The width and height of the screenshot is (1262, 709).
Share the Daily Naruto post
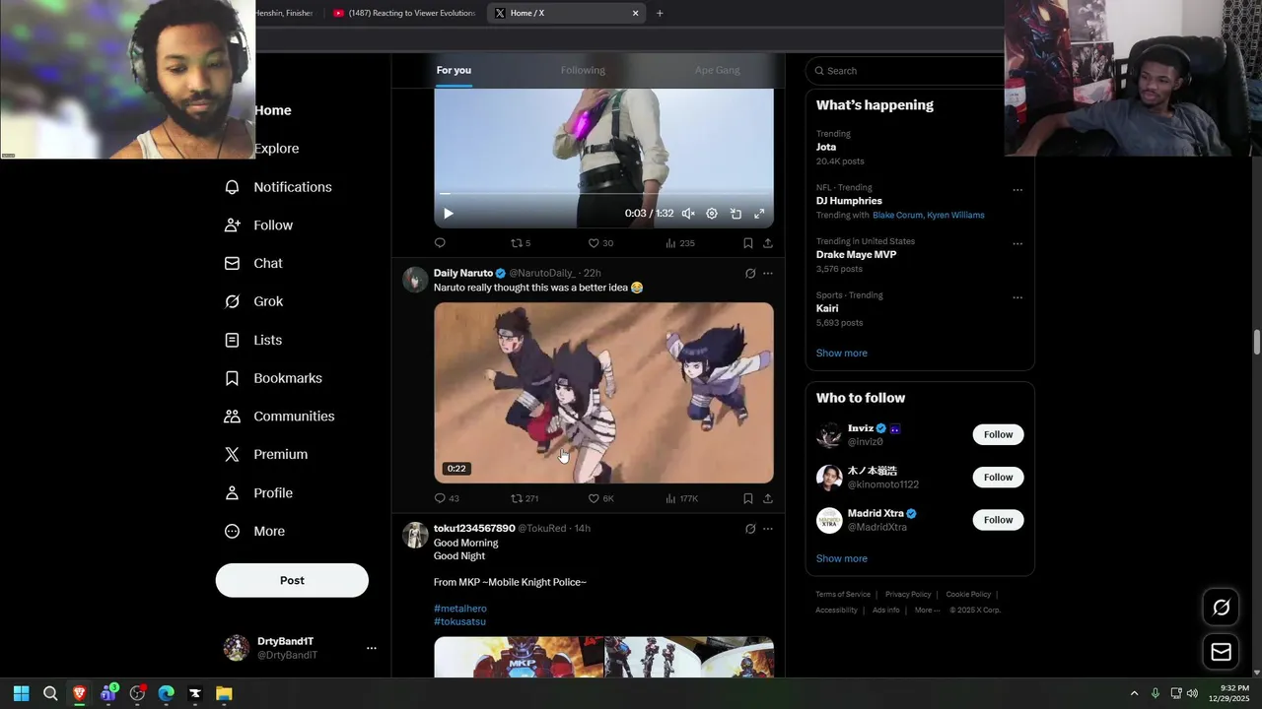click(768, 498)
